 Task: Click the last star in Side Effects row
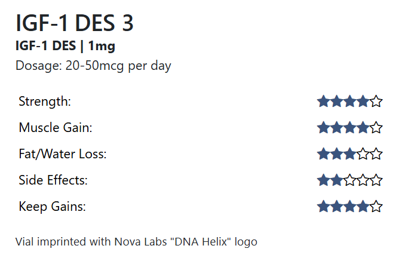tap(376, 180)
